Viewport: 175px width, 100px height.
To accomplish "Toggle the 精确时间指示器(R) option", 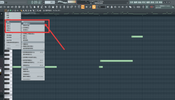I will tap(33, 46).
